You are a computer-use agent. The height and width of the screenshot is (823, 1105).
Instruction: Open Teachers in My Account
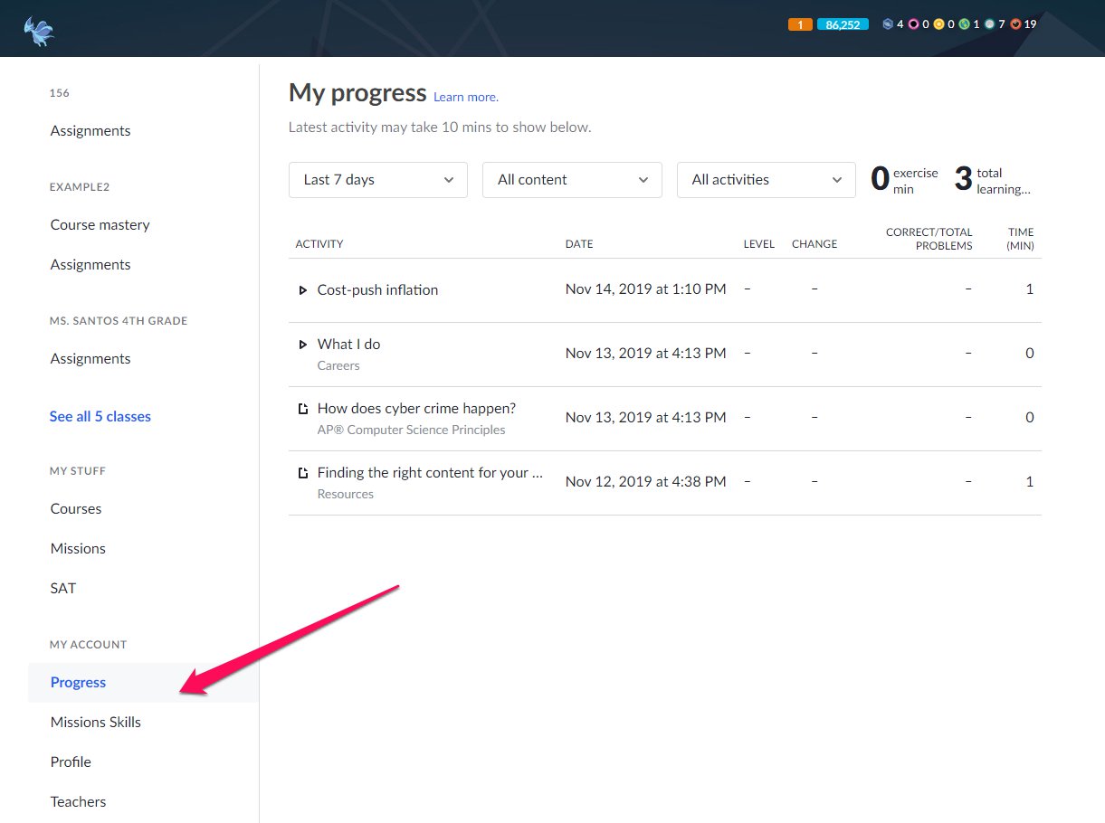pos(78,802)
